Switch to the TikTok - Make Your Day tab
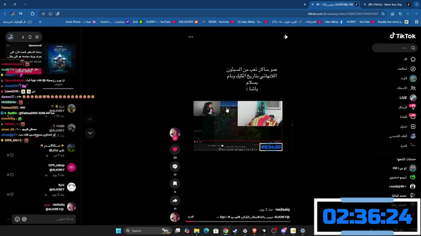 click(x=387, y=5)
